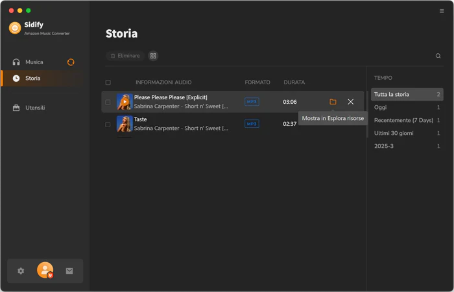Image resolution: width=454 pixels, height=292 pixels.
Task: Click the orange sync icon beside Musica
Action: tap(71, 62)
